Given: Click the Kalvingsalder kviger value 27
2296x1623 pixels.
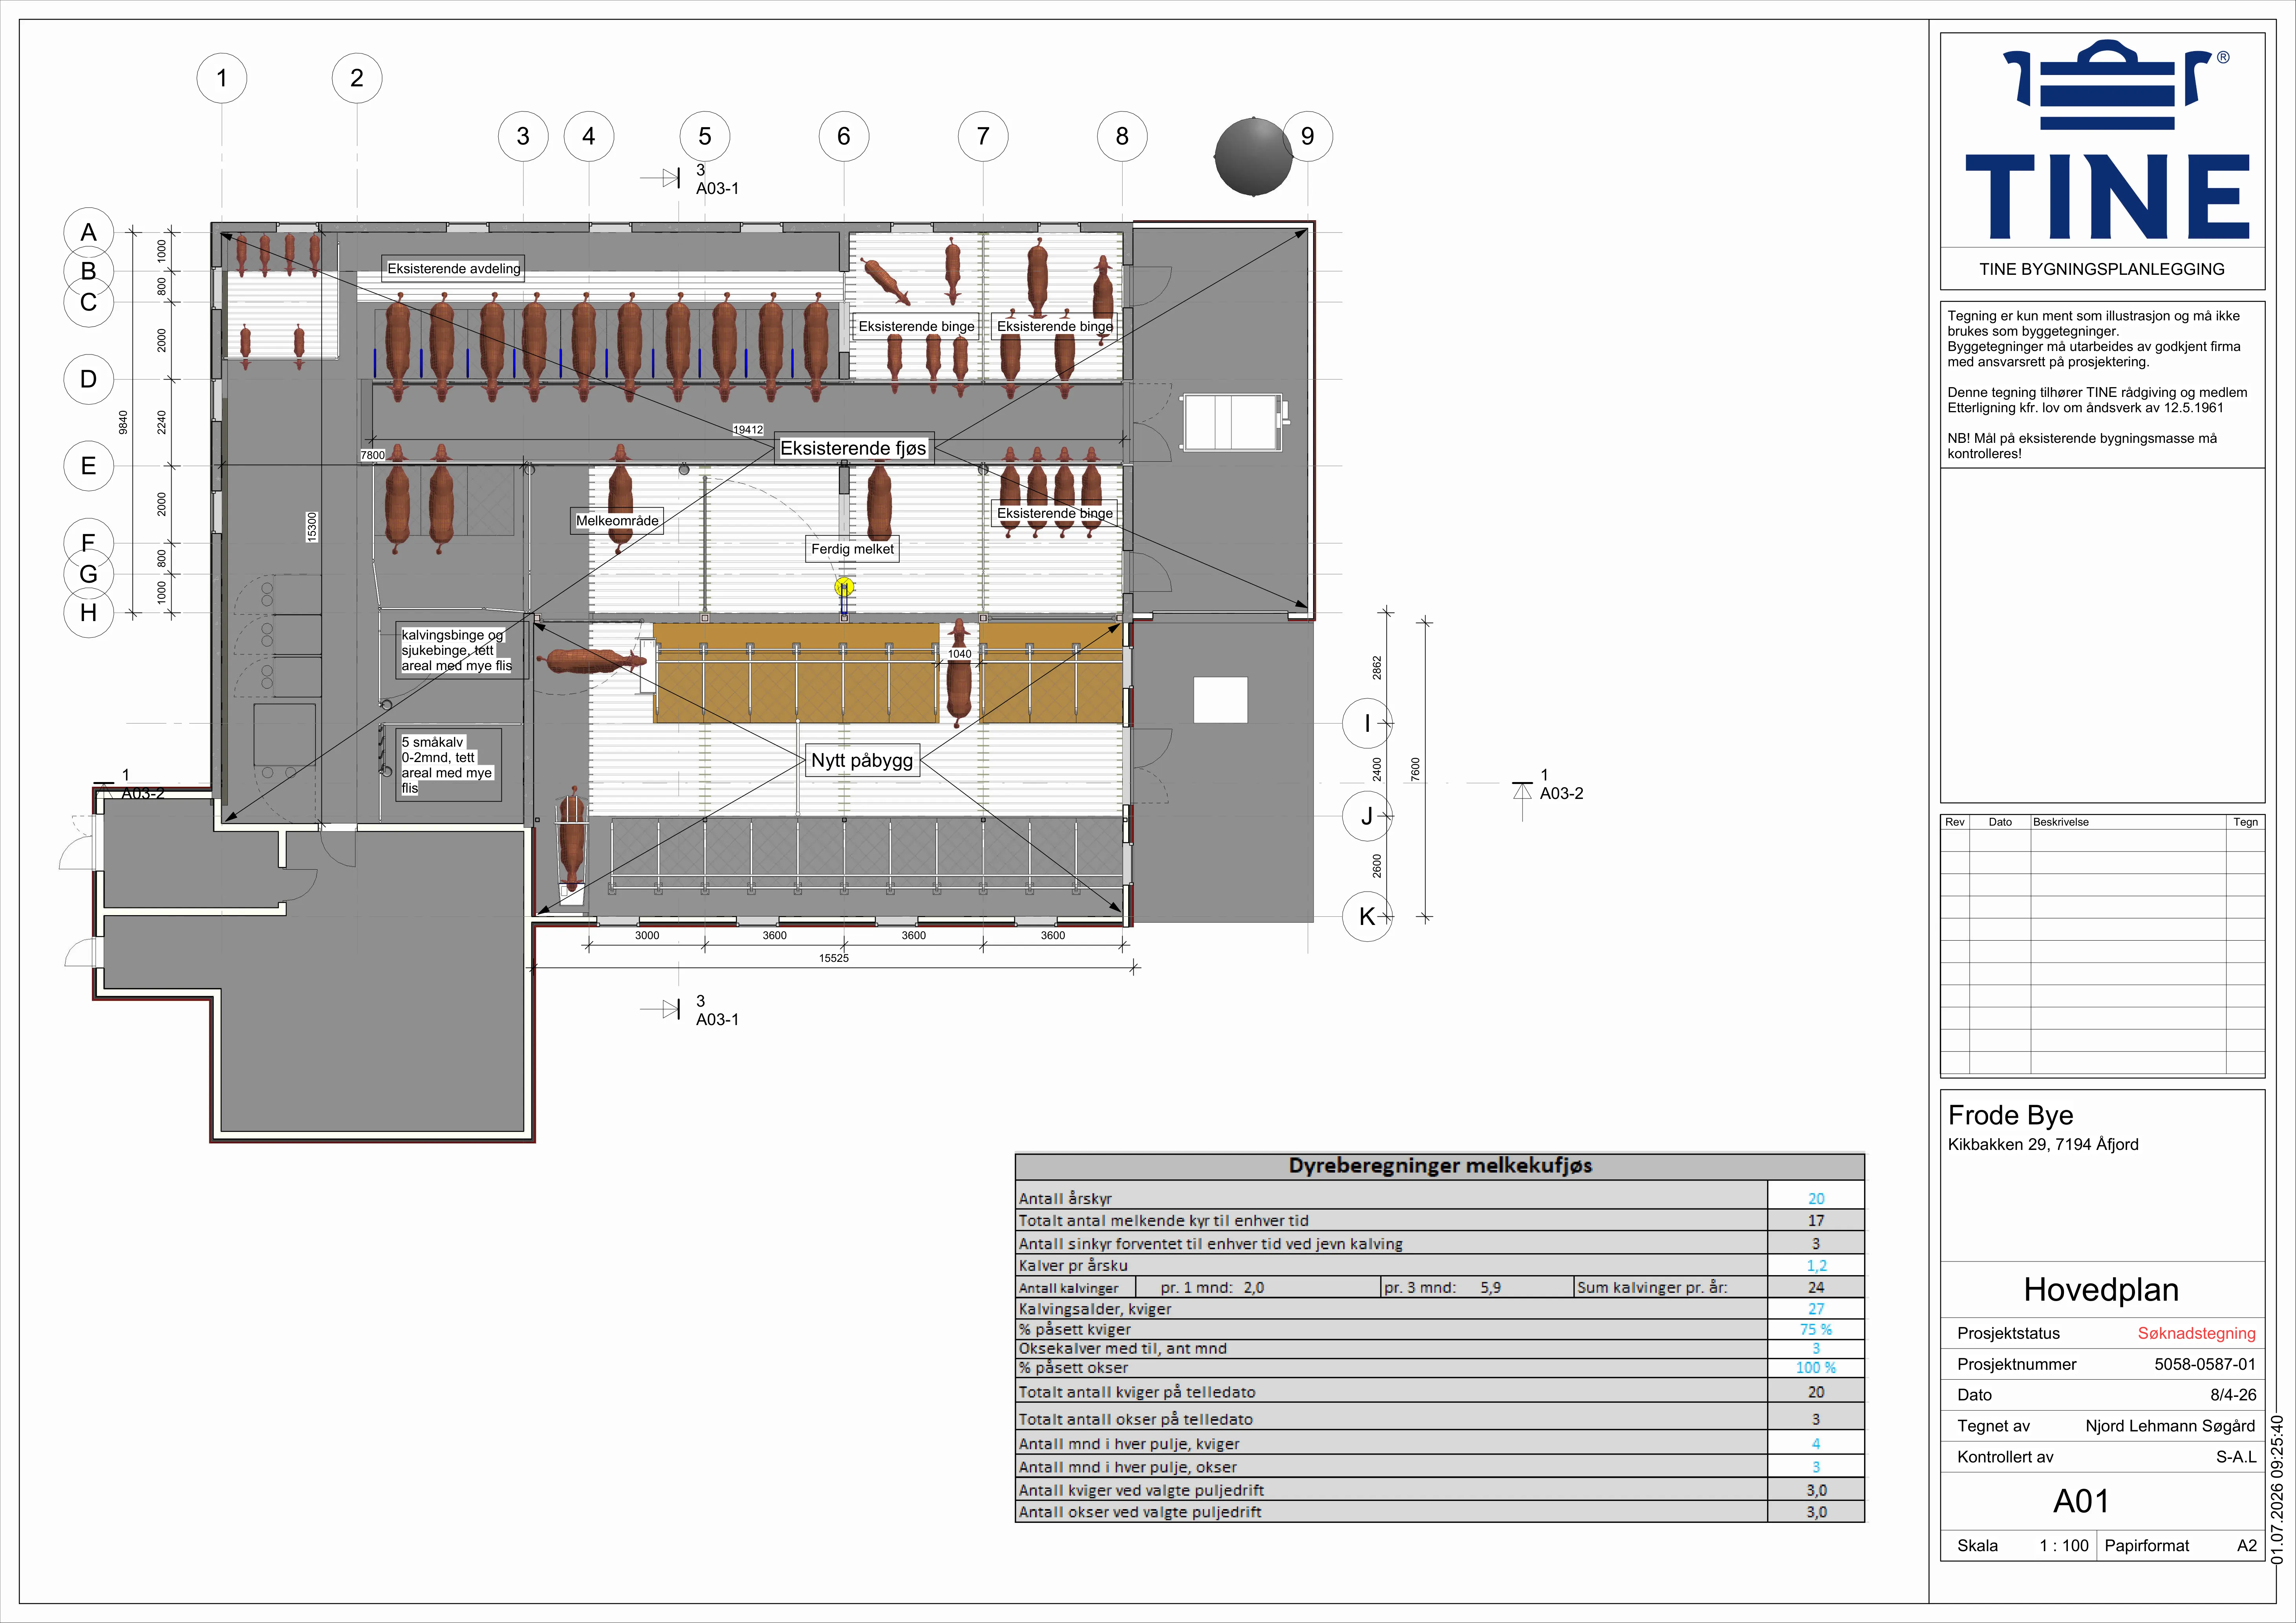Looking at the screenshot, I should tap(1816, 1308).
